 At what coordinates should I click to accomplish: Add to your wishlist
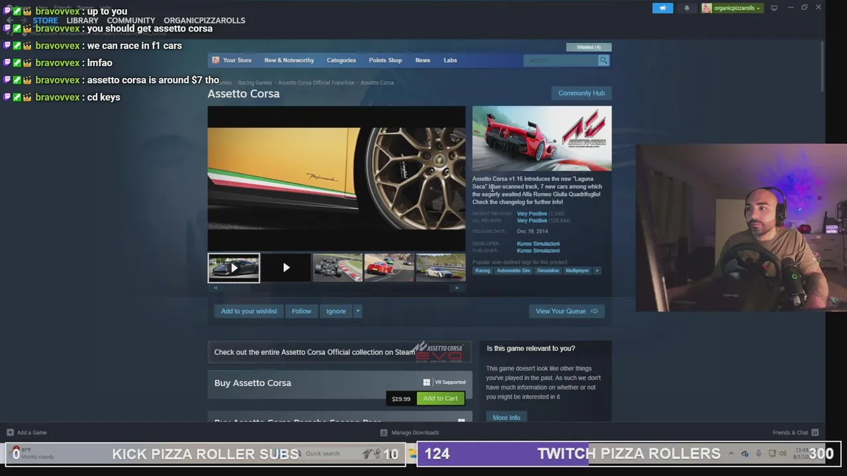click(x=249, y=311)
